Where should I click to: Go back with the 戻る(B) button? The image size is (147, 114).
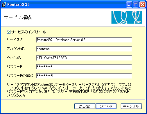[x=85, y=106]
